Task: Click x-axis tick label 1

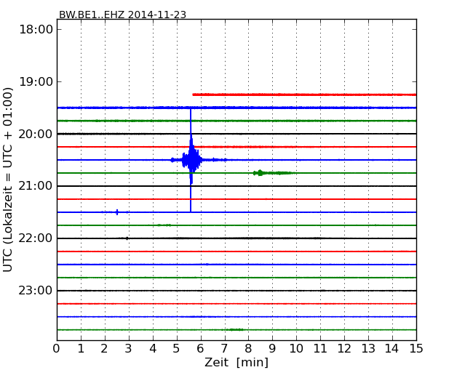Action: 81,349
